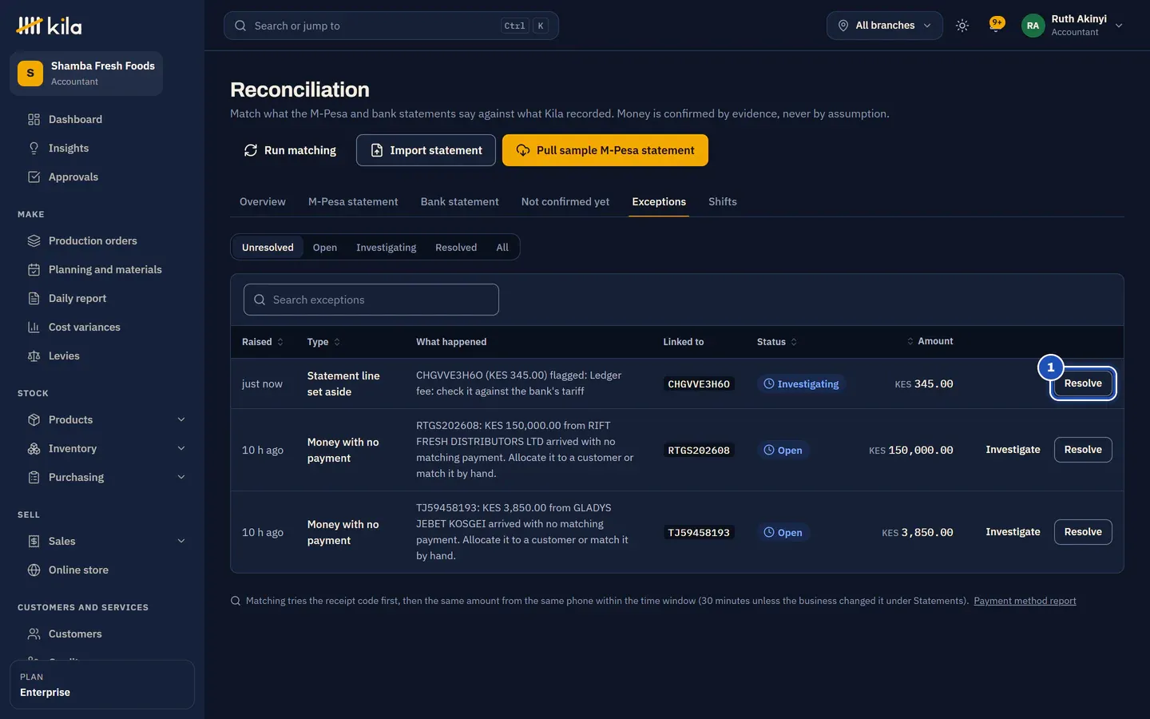Click the Run matching button

tap(290, 150)
